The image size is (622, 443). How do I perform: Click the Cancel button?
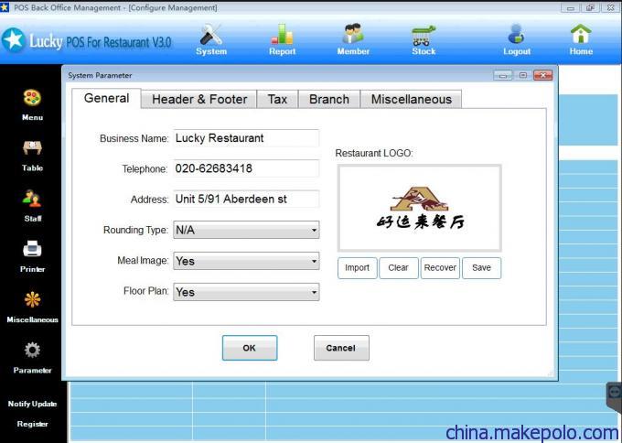click(x=341, y=348)
